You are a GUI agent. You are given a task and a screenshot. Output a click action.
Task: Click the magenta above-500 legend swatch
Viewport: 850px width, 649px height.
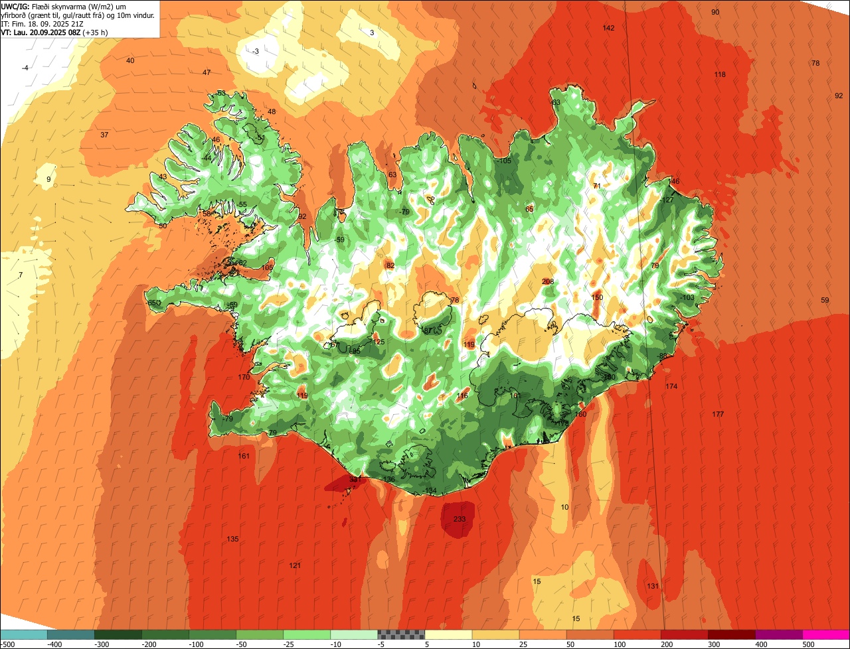coord(825,634)
